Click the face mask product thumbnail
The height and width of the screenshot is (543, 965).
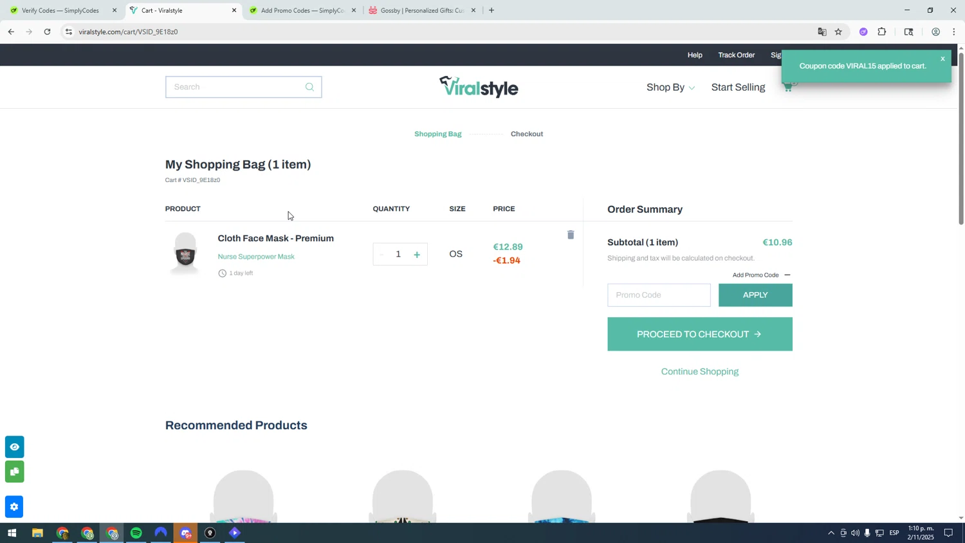pos(185,253)
